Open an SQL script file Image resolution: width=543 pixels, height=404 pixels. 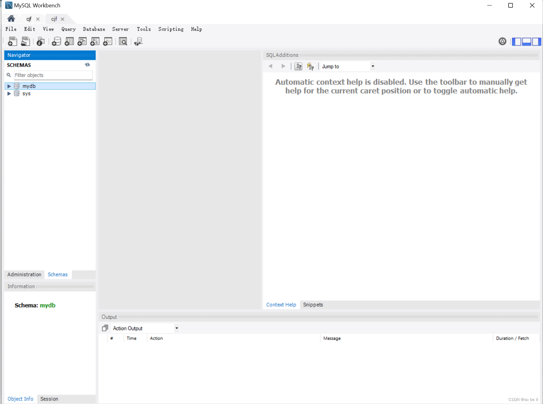point(26,41)
